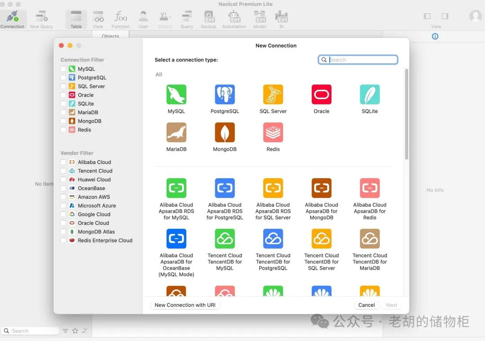Open the Connection toolbar button
This screenshot has height=341, width=485.
click(x=13, y=19)
